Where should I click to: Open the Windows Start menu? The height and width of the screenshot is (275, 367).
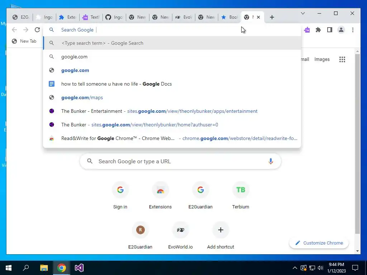click(x=9, y=268)
